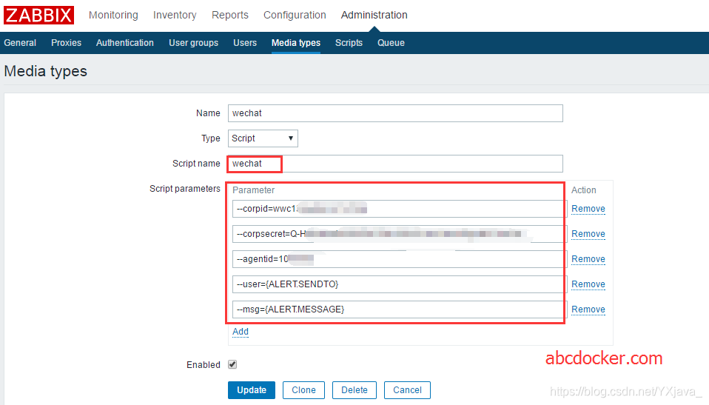Focus the Script name field
This screenshot has width=709, height=405.
click(395, 164)
